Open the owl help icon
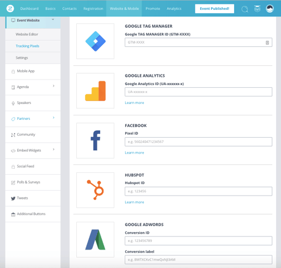Screen dimensions: 281x268 tap(257, 9)
